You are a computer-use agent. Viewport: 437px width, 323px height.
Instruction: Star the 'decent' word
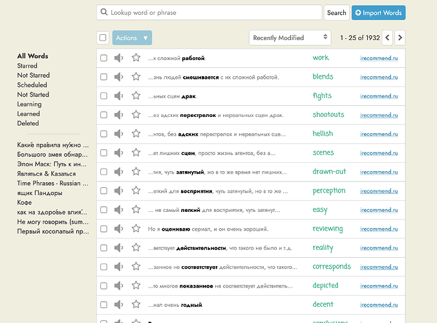click(x=136, y=304)
